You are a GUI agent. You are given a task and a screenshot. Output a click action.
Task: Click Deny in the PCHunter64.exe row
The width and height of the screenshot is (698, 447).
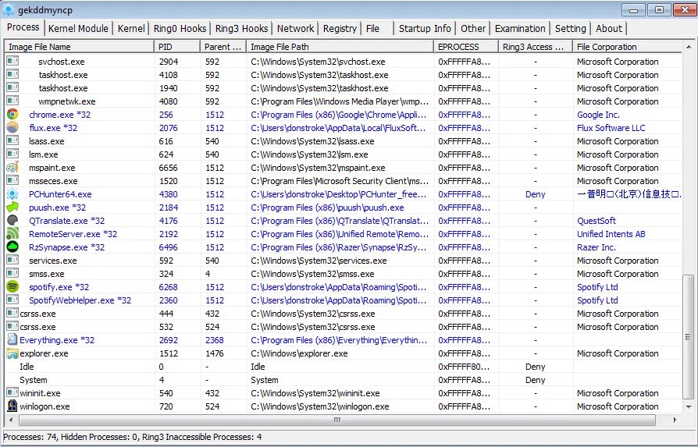(535, 194)
